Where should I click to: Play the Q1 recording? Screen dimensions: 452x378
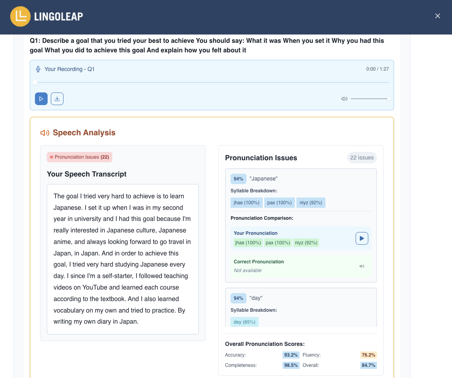click(41, 99)
